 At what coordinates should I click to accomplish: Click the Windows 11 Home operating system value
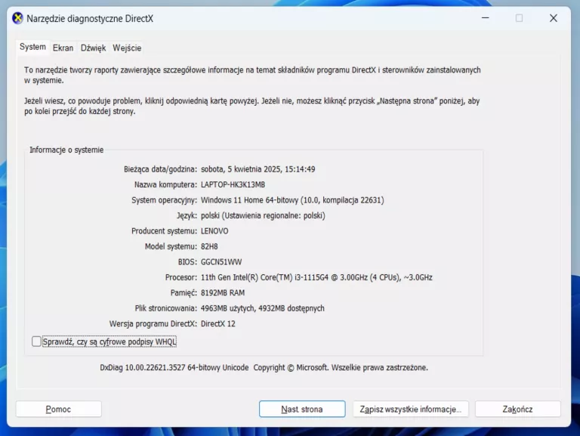(x=292, y=200)
